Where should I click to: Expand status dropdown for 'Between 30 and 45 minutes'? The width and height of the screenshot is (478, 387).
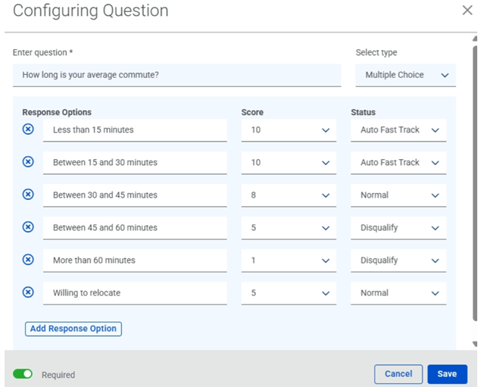pos(398,195)
